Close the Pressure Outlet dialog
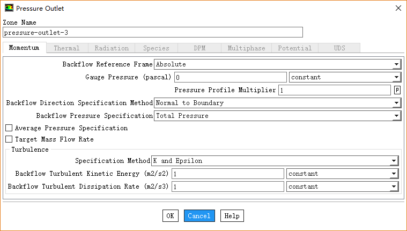 pyautogui.click(x=397, y=8)
